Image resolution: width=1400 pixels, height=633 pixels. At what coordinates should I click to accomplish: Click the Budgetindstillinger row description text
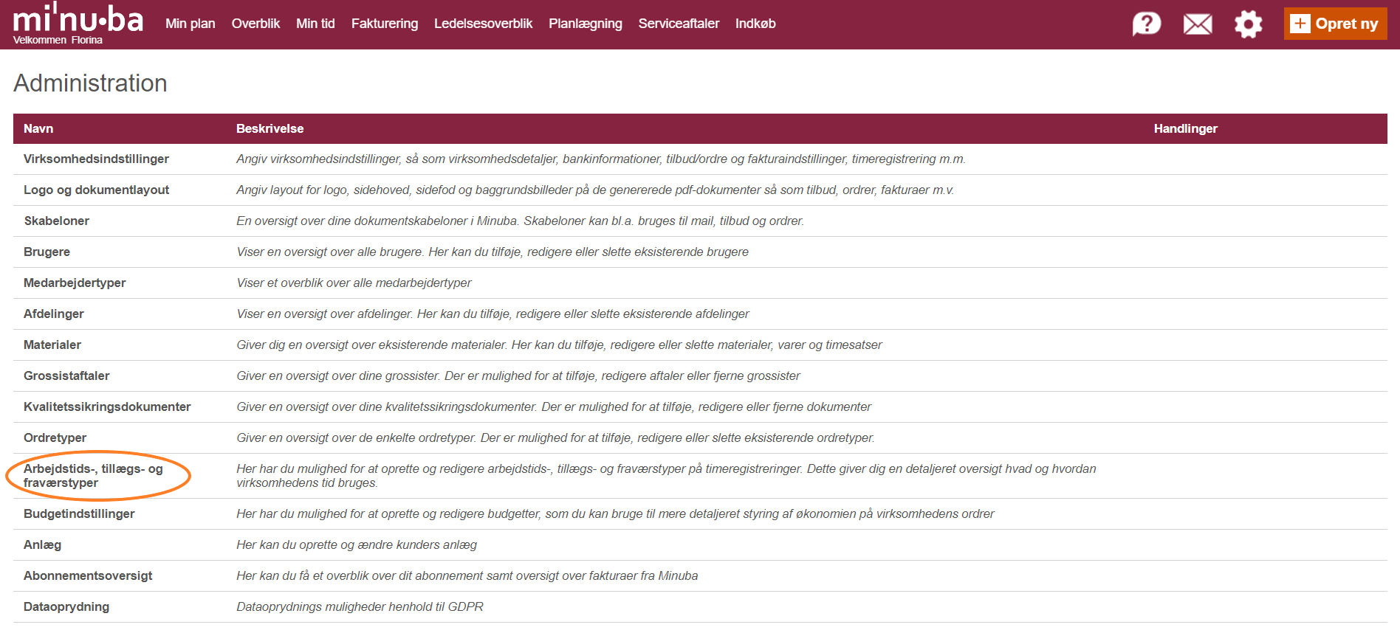tap(615, 513)
